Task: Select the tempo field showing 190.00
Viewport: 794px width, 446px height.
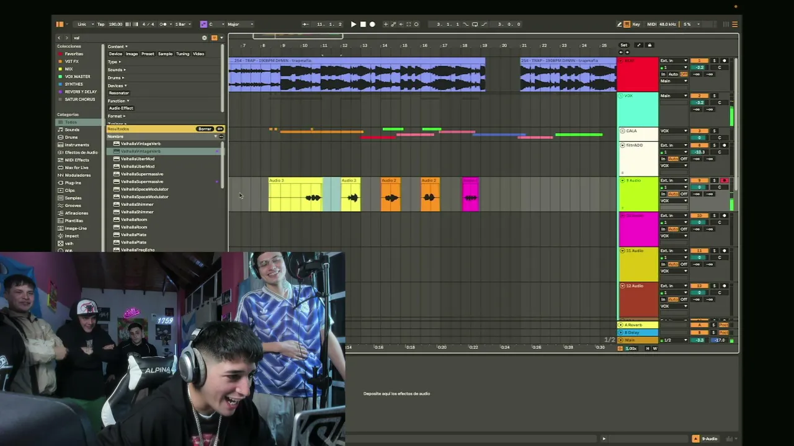Action: tap(116, 24)
